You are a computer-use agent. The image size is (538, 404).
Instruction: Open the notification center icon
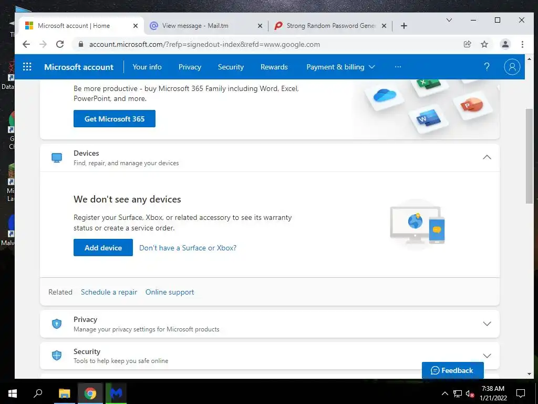point(521,393)
